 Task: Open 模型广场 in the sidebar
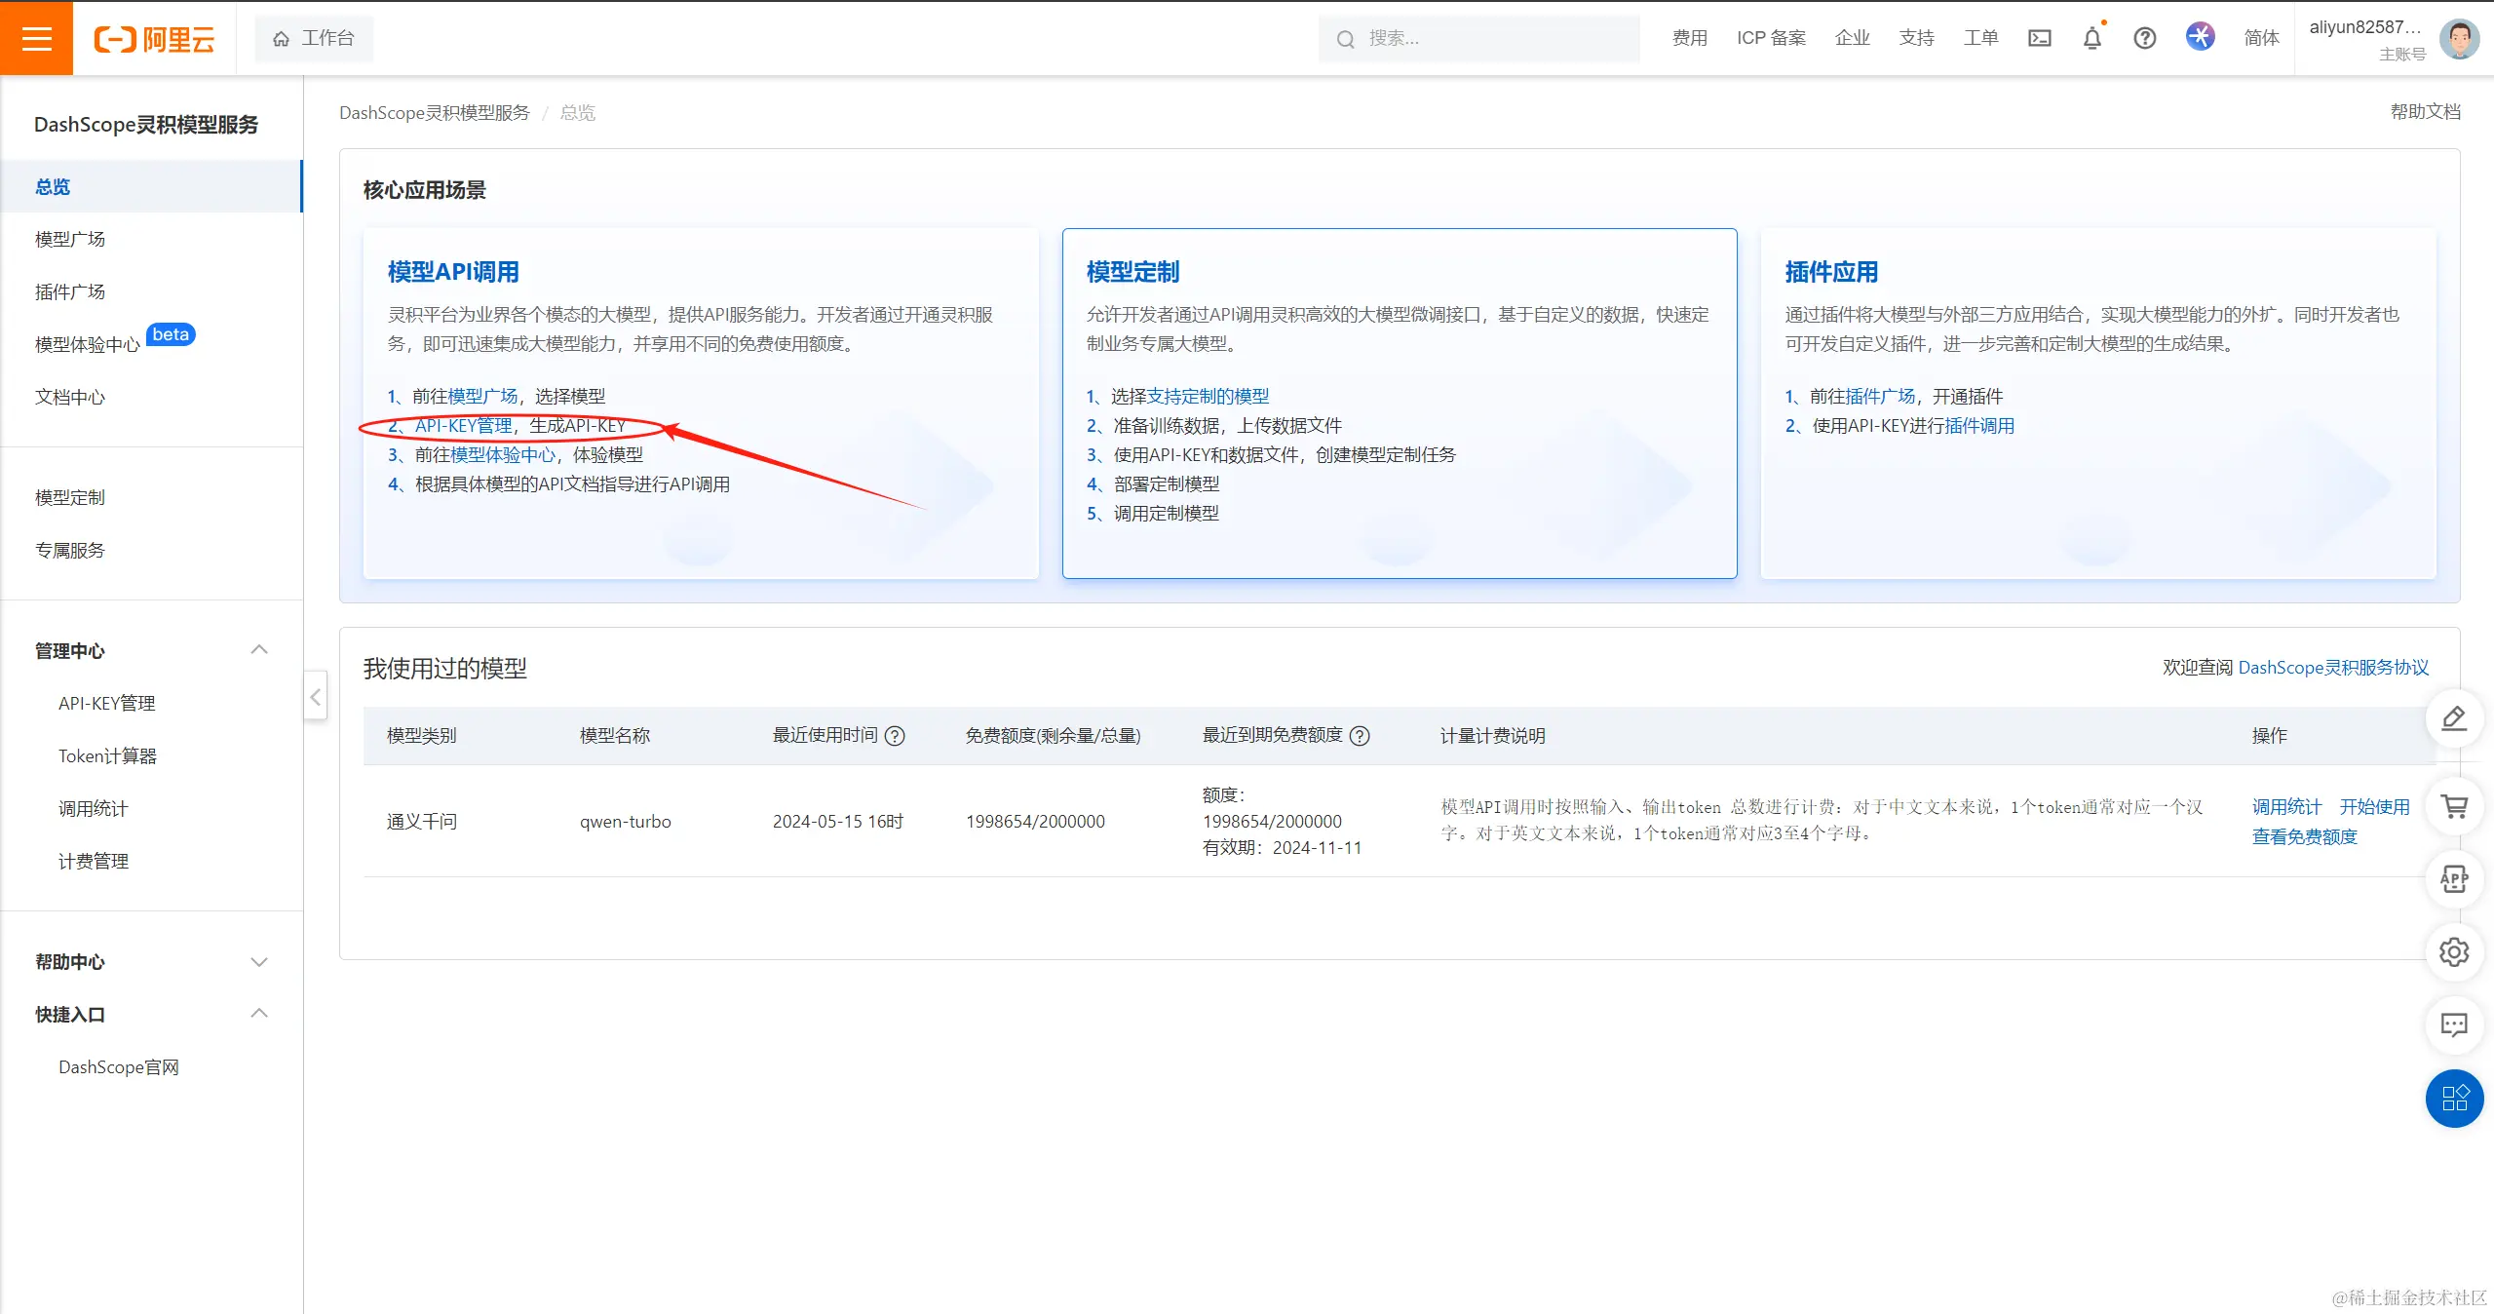(x=70, y=239)
